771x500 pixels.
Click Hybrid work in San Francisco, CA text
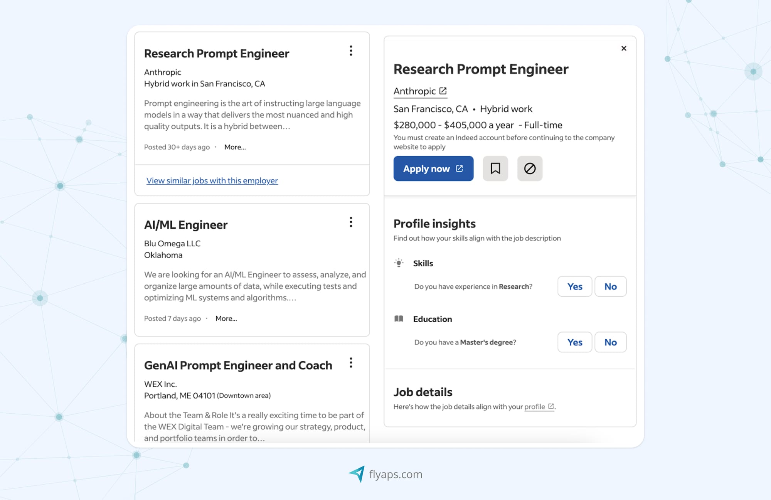[x=205, y=84]
